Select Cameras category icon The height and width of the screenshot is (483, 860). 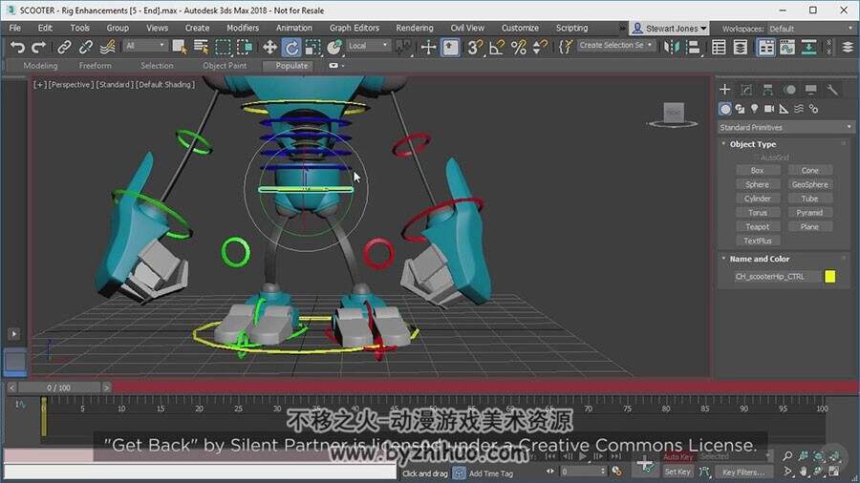(769, 109)
